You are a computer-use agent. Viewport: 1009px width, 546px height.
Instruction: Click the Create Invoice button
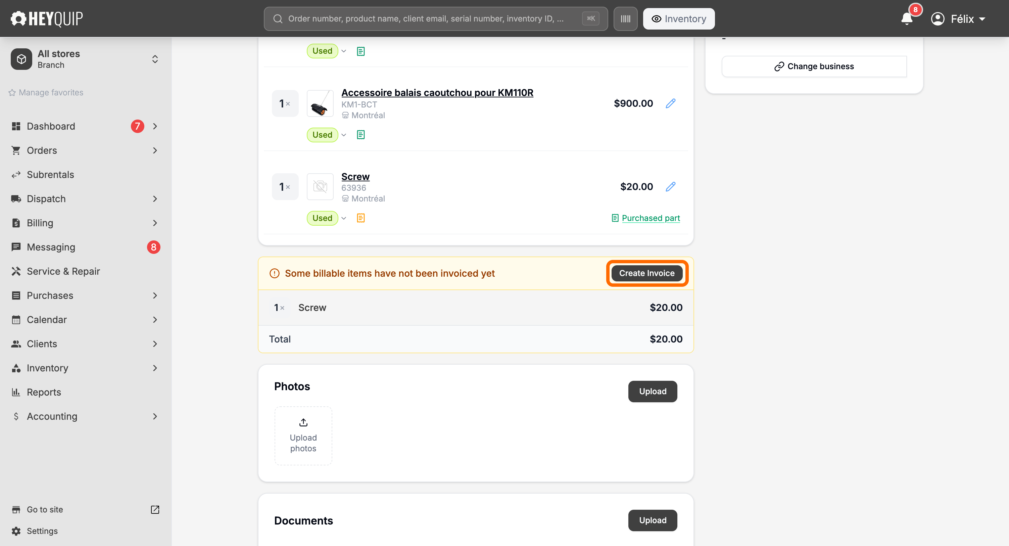coord(647,273)
